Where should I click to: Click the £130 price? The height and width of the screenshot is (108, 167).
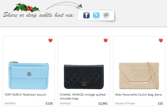(x=49, y=103)
